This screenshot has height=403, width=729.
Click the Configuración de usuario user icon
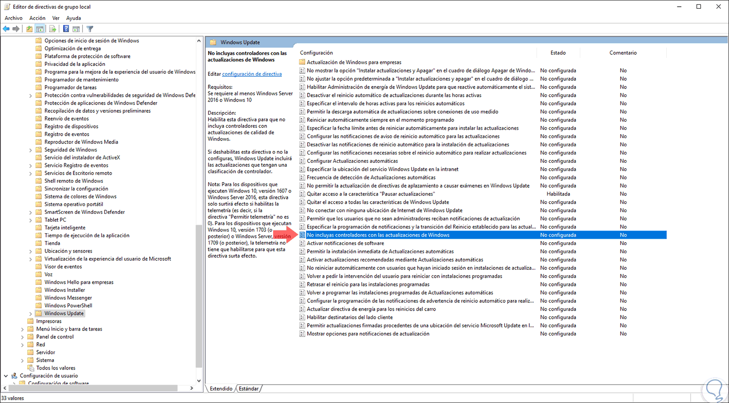[x=14, y=376]
